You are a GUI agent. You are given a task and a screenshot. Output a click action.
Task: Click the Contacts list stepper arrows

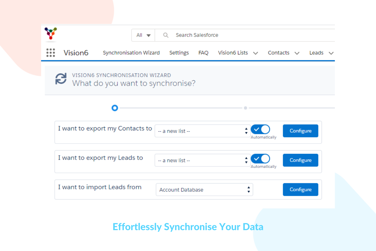pos(246,131)
